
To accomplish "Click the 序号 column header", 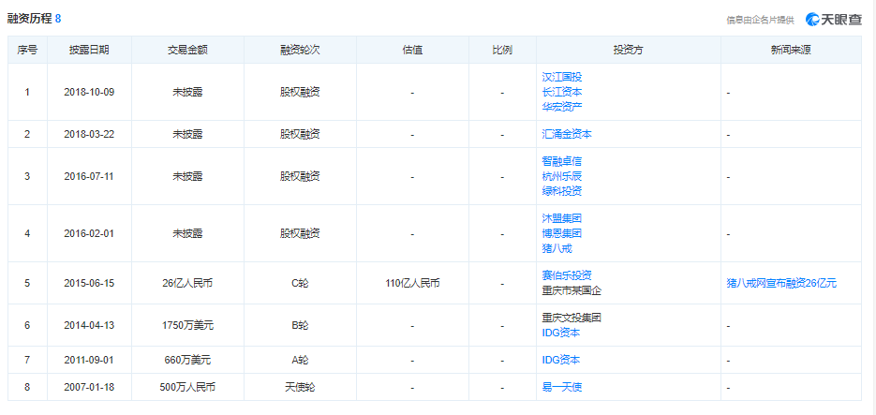I will tap(27, 50).
